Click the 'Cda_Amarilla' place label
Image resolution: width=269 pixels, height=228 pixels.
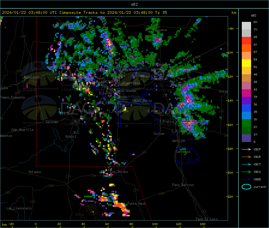(22, 130)
